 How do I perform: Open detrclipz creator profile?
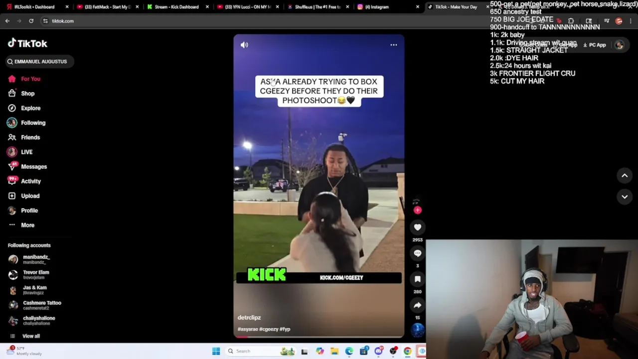(x=249, y=317)
